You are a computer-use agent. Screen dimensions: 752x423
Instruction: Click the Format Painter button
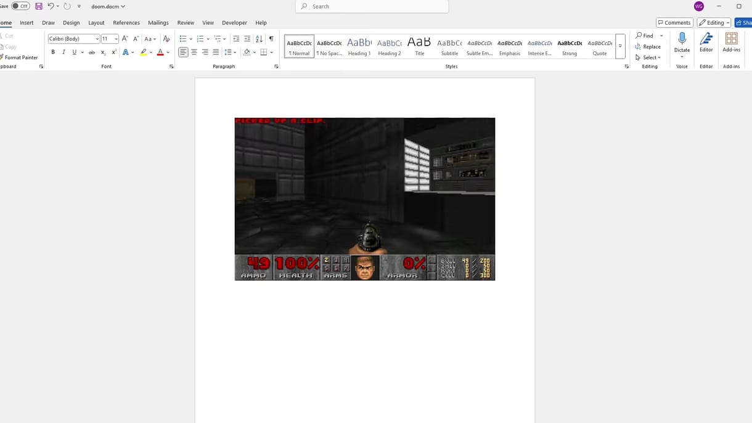(19, 57)
